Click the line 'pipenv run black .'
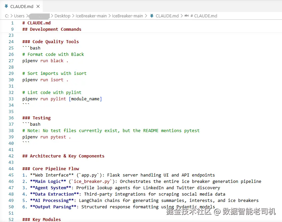The height and width of the screenshot is (222, 282). tap(45, 61)
